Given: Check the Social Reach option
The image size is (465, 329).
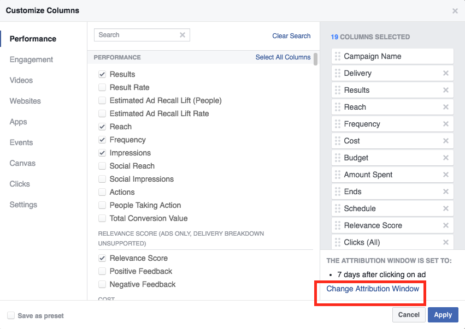Looking at the screenshot, I should coord(102,166).
